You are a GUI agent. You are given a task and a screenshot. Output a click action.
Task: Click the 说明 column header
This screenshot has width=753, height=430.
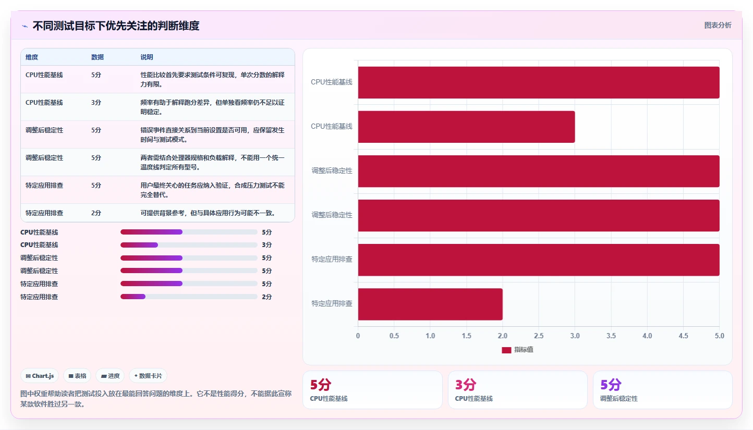tap(147, 57)
